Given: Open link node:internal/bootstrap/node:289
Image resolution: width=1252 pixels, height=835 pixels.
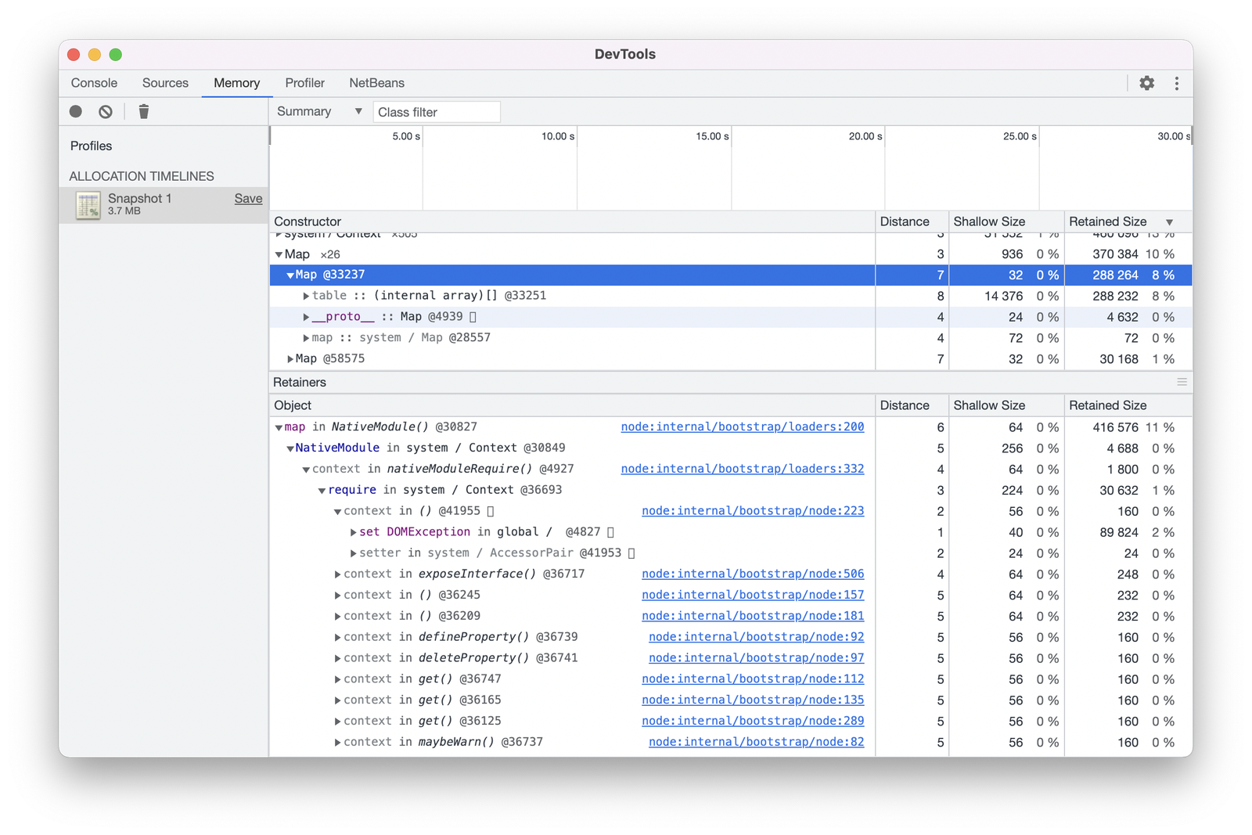Looking at the screenshot, I should point(753,721).
